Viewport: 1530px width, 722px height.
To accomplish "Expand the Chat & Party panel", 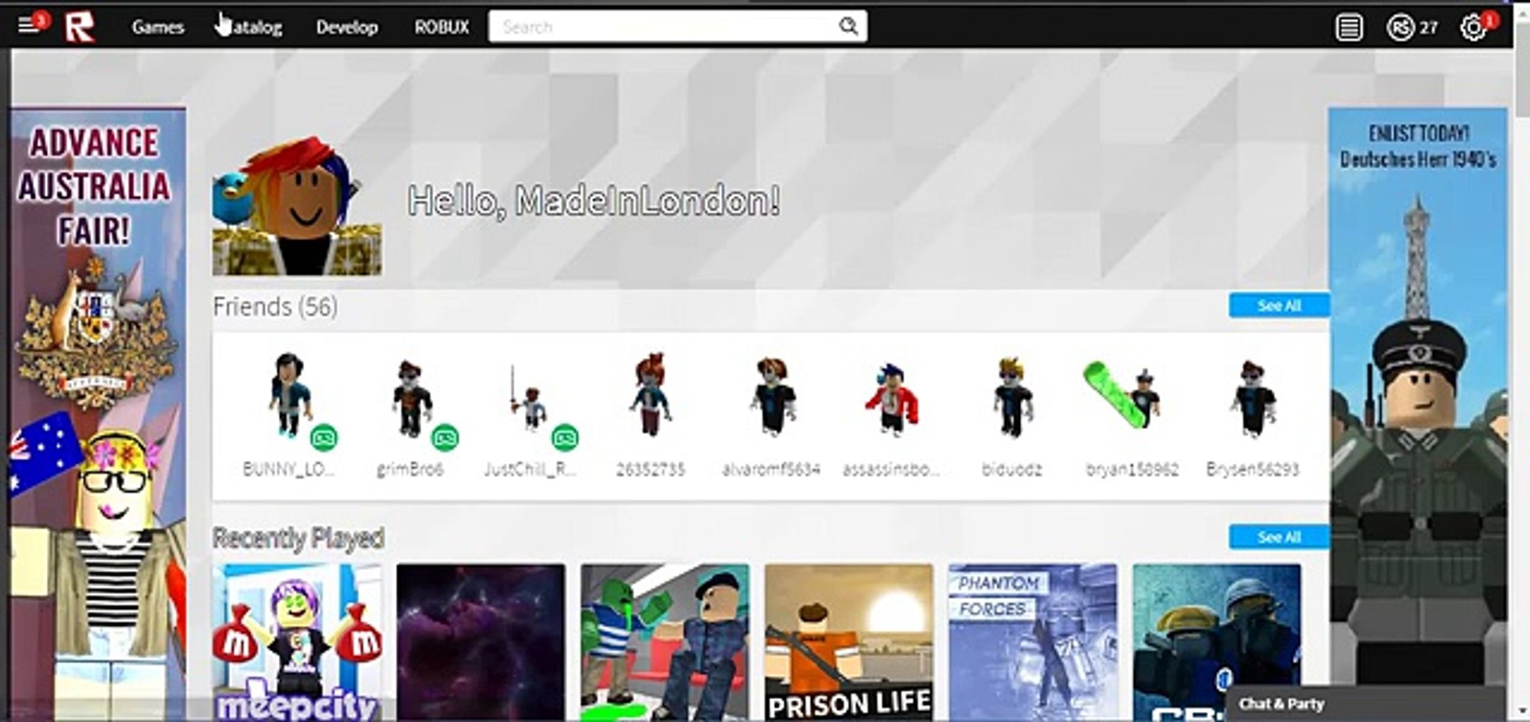I will tap(1281, 704).
